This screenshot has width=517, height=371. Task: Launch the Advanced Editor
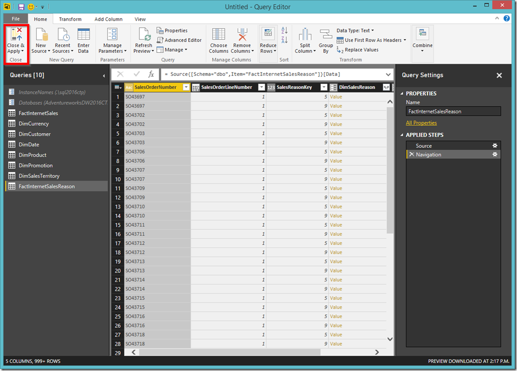pyautogui.click(x=179, y=40)
